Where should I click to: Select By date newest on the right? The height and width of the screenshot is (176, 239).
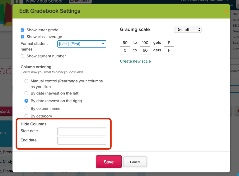26,101
